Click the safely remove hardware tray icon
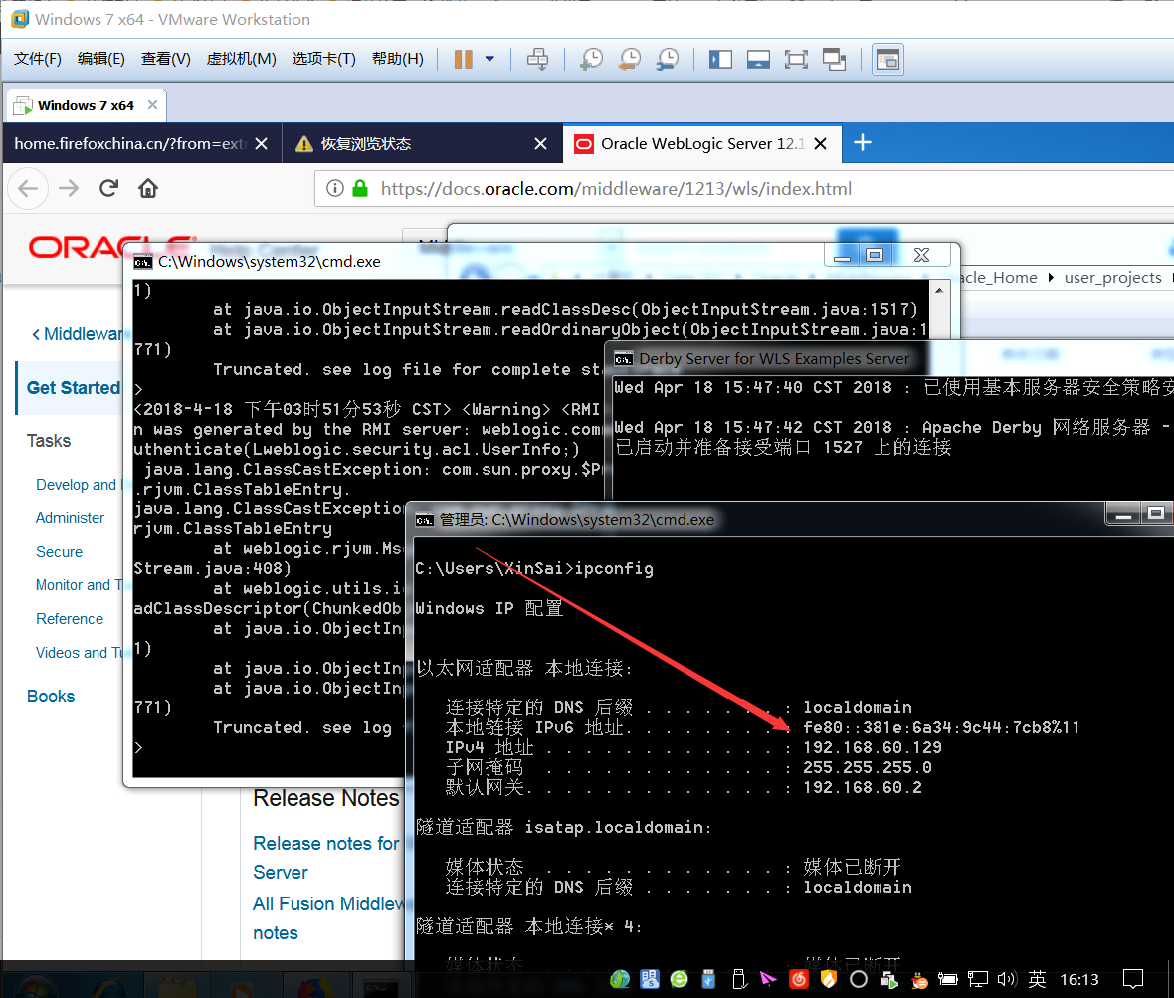 (739, 979)
